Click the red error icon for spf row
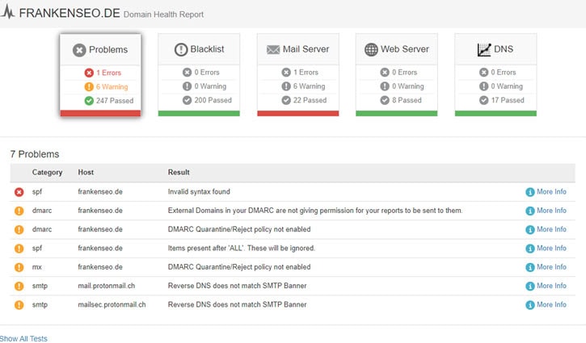 point(19,192)
